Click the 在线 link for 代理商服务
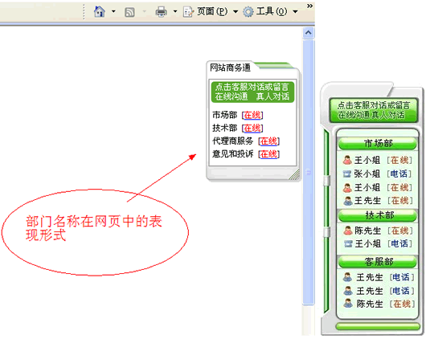The width and height of the screenshot is (426, 339). (268, 141)
